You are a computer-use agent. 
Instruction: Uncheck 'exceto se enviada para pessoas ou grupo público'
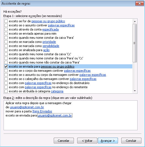point(6,66)
